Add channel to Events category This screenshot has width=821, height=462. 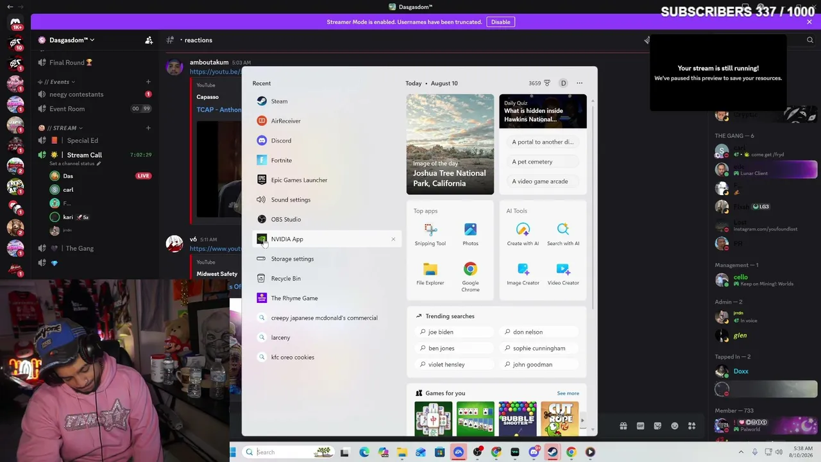[x=148, y=82]
